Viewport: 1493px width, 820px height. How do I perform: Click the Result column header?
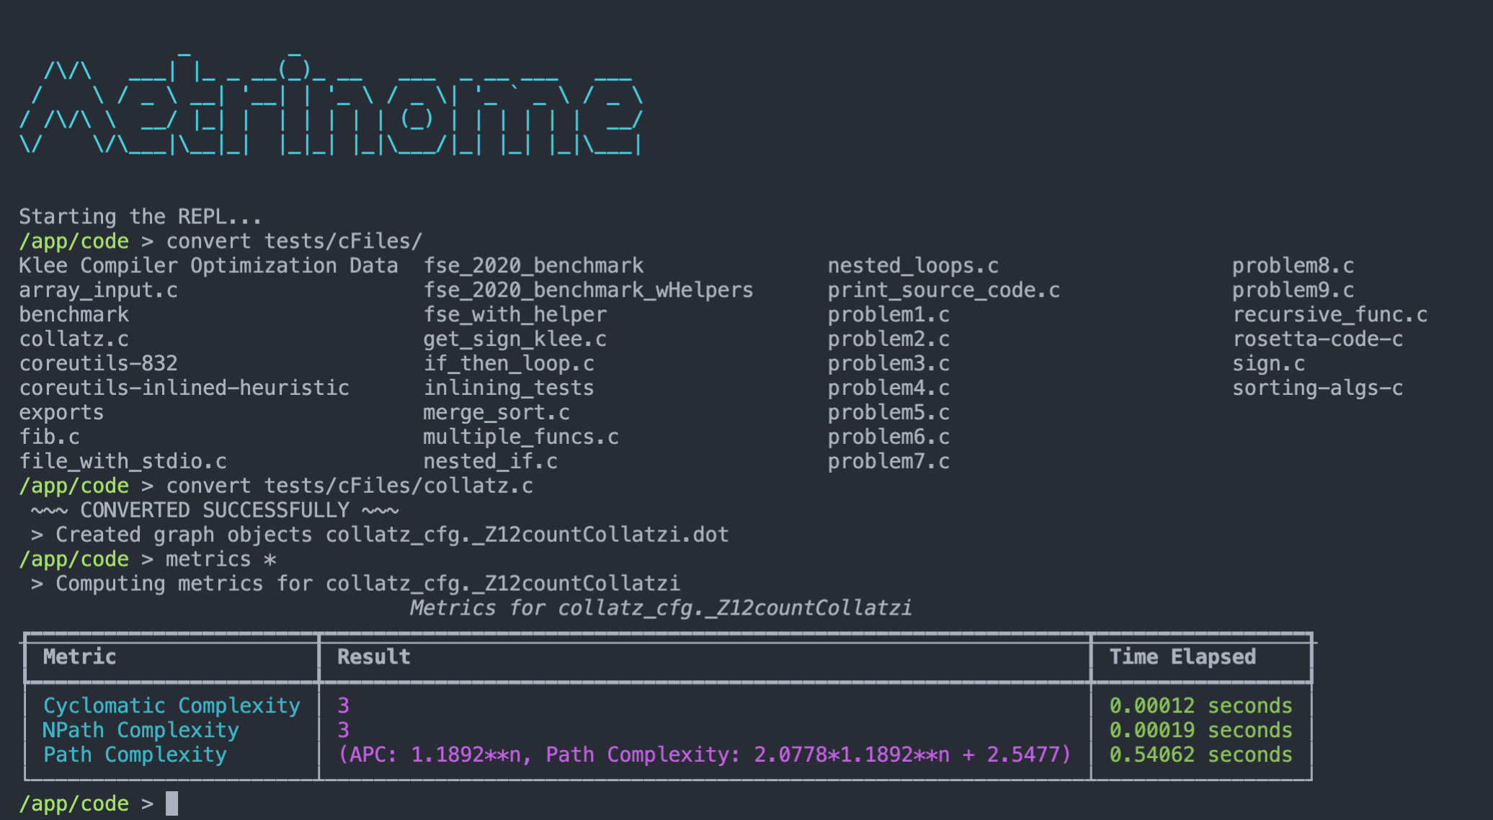pyautogui.click(x=373, y=656)
